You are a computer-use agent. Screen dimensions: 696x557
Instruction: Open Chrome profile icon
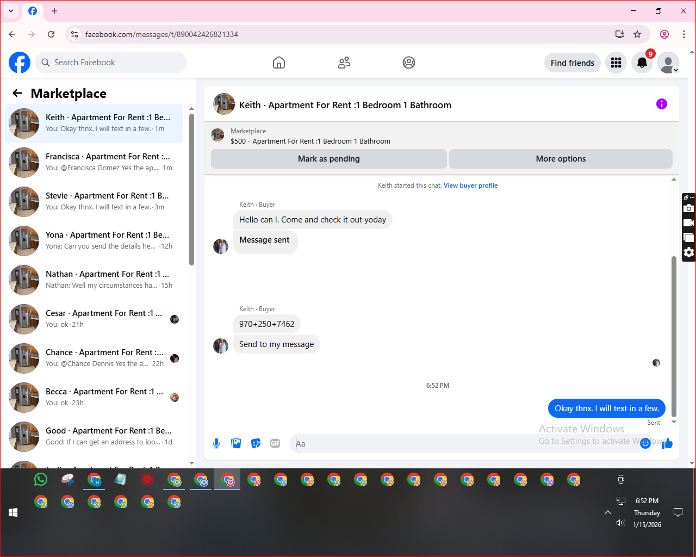[x=664, y=34]
